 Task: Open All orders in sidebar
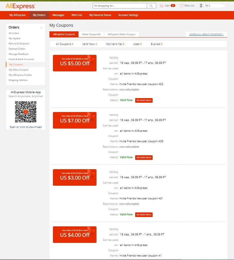(14, 33)
